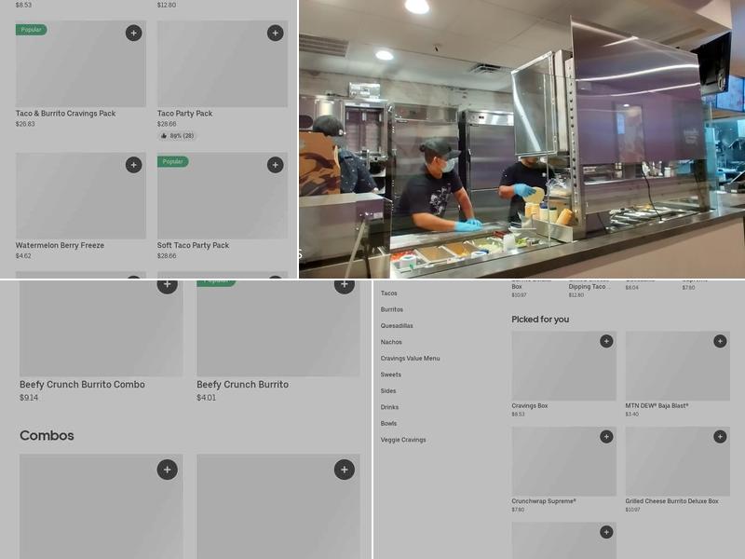Click the $26.83 price text
Image resolution: width=745 pixels, height=559 pixels.
25,124
